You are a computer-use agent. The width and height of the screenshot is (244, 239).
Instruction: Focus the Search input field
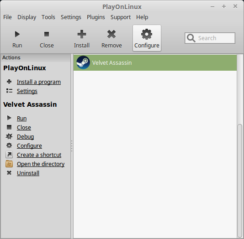point(210,38)
